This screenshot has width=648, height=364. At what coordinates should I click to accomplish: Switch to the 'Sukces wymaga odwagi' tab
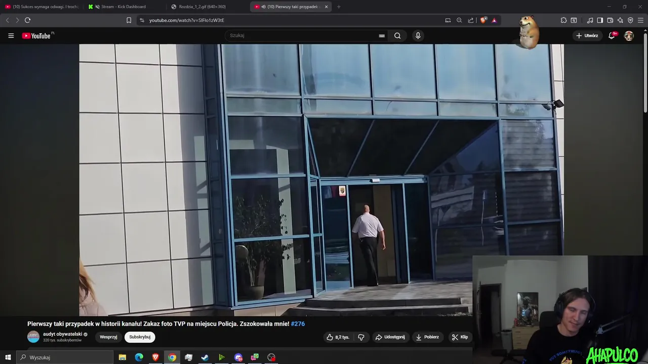coord(42,7)
